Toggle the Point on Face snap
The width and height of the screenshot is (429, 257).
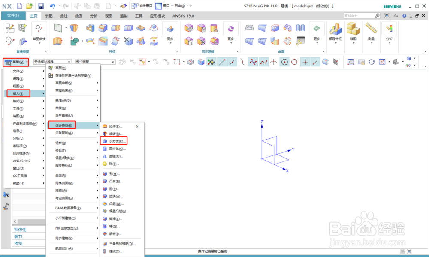(326, 62)
